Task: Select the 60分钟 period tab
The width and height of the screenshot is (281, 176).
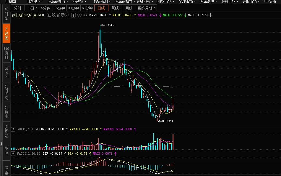Action: [x=87, y=8]
